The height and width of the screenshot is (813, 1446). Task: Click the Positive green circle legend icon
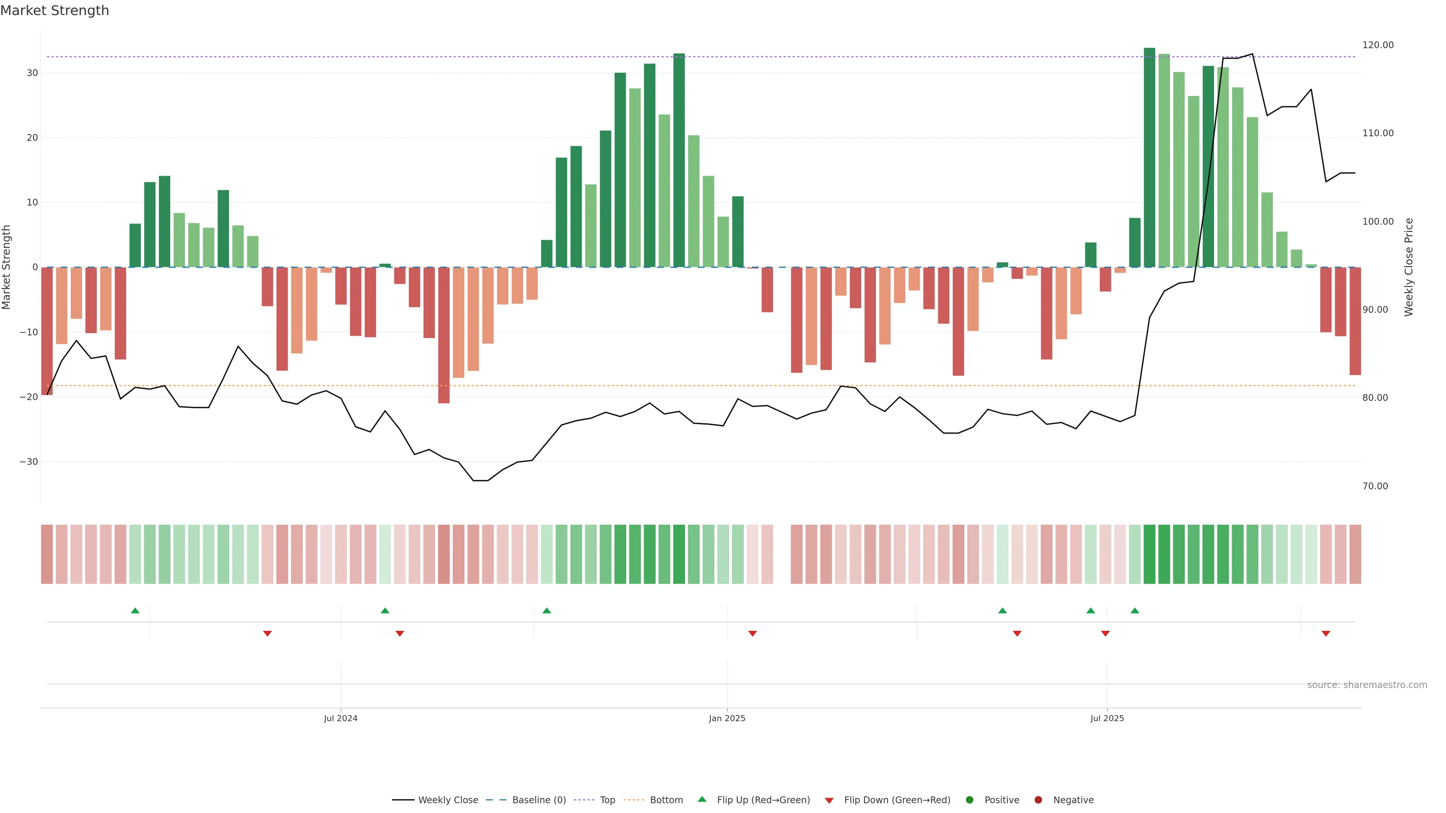tap(969, 800)
